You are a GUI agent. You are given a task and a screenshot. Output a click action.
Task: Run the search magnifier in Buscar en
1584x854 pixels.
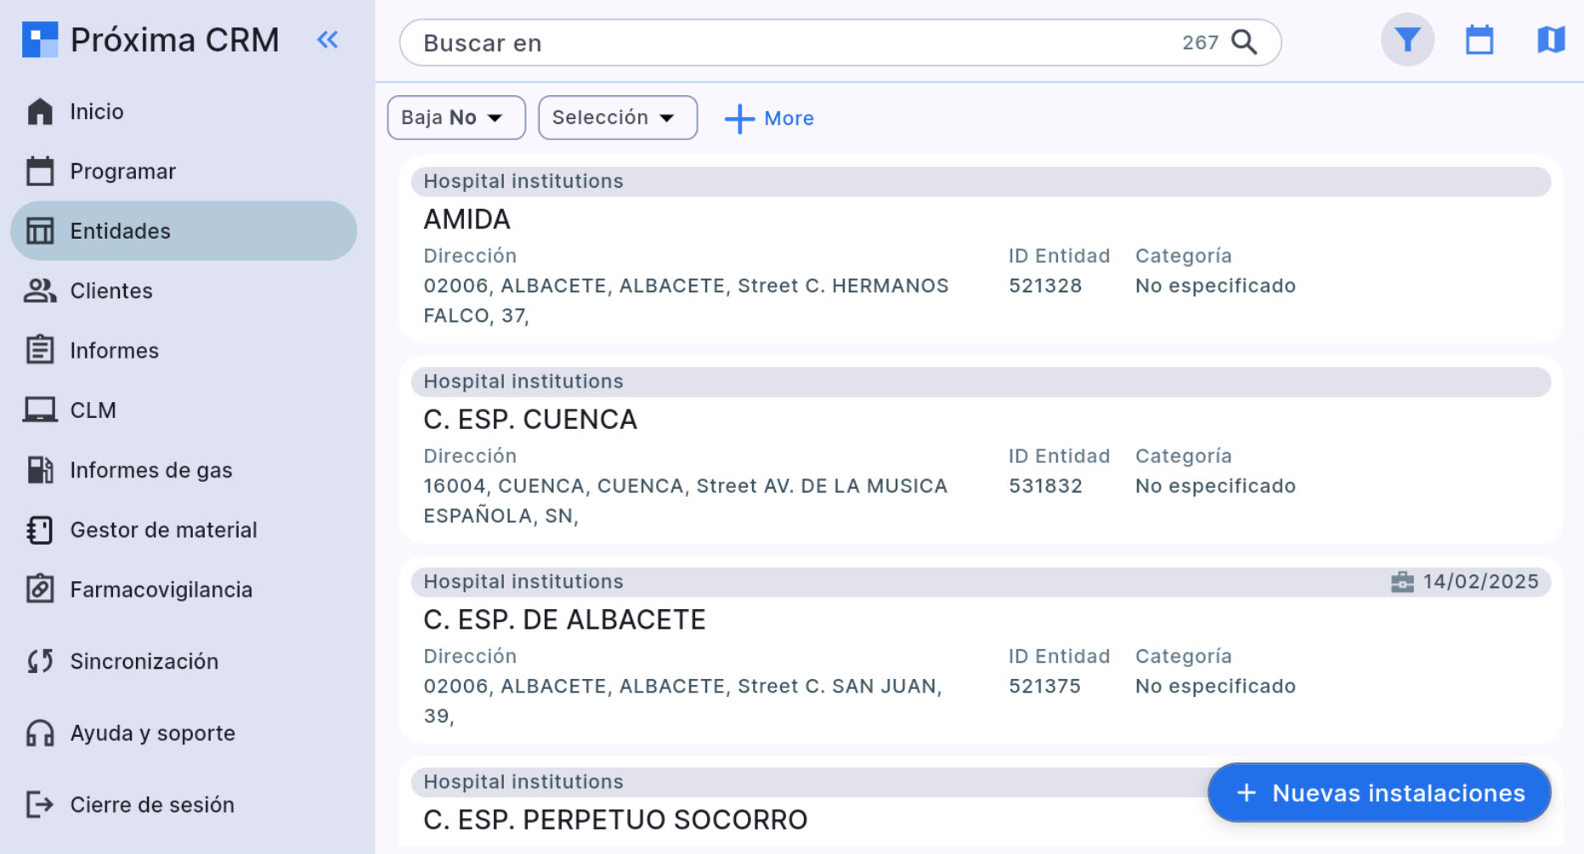(x=1245, y=42)
